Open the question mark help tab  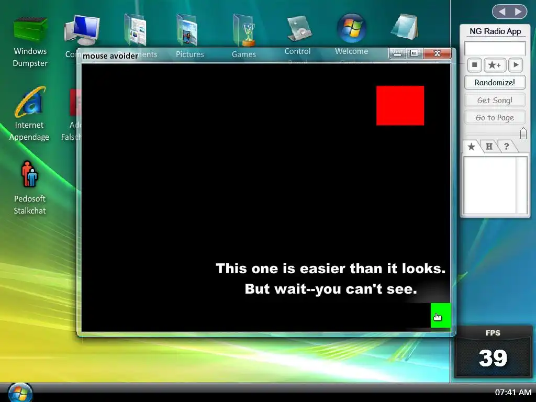tap(507, 147)
